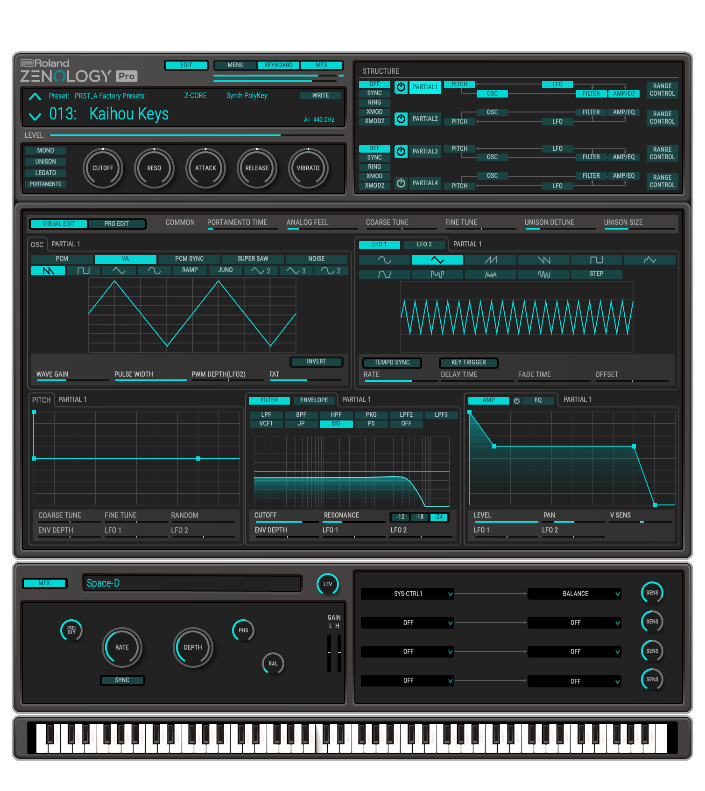Switch to the PRO EDIT tab
705x791 pixels.
116,224
